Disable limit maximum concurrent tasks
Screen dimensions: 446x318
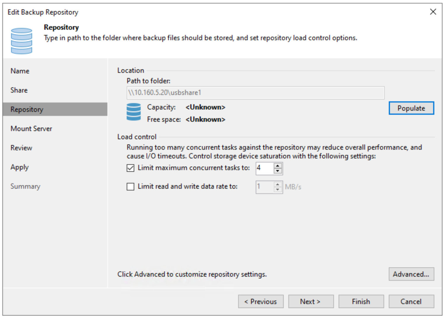click(130, 168)
